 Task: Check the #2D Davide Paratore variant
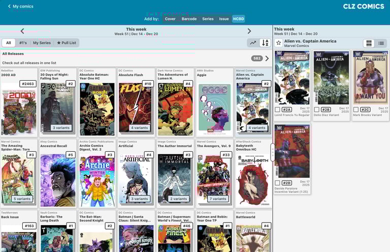pyautogui.click(x=277, y=183)
